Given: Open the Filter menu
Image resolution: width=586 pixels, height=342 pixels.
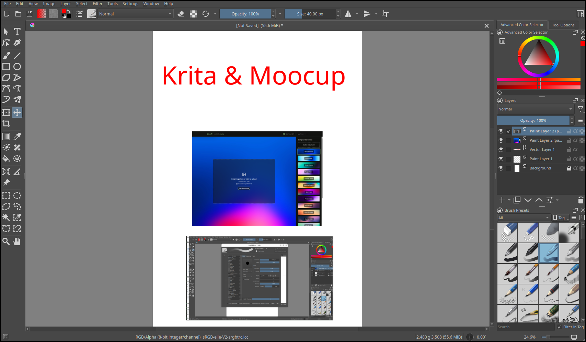Looking at the screenshot, I should 97,3.
